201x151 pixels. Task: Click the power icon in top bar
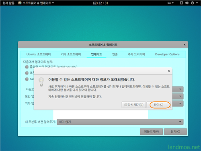(x=193, y=3)
